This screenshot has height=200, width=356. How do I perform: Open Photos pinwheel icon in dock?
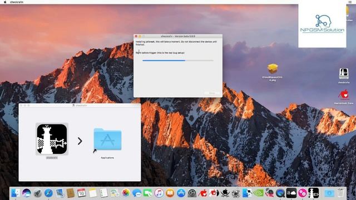(x=126, y=193)
